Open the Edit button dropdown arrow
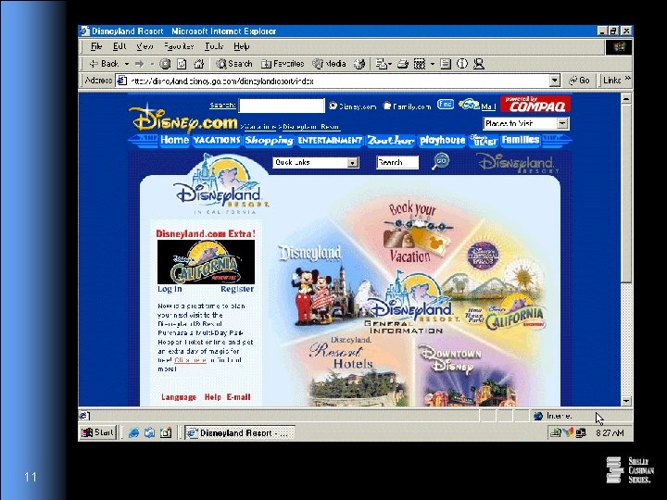The height and width of the screenshot is (500, 667). [432, 64]
